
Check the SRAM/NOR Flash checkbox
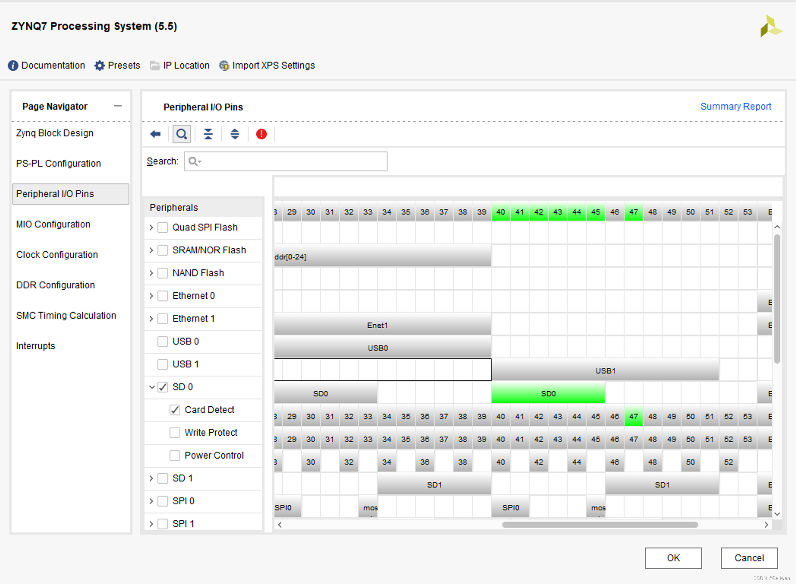coord(163,250)
